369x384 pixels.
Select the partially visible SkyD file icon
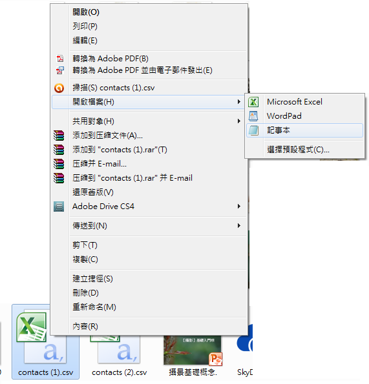tap(245, 338)
